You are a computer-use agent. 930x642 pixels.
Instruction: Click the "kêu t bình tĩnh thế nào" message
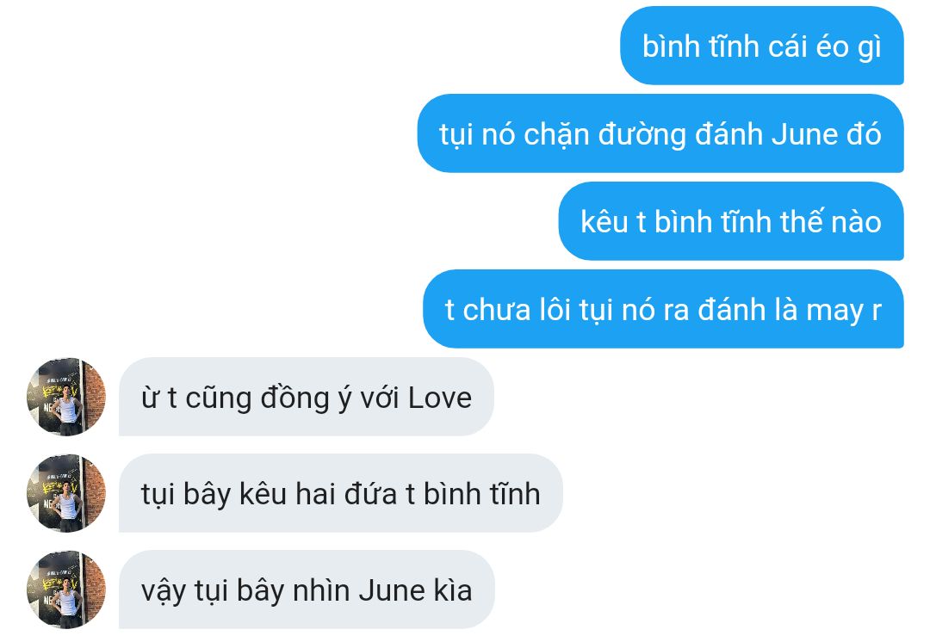point(731,221)
